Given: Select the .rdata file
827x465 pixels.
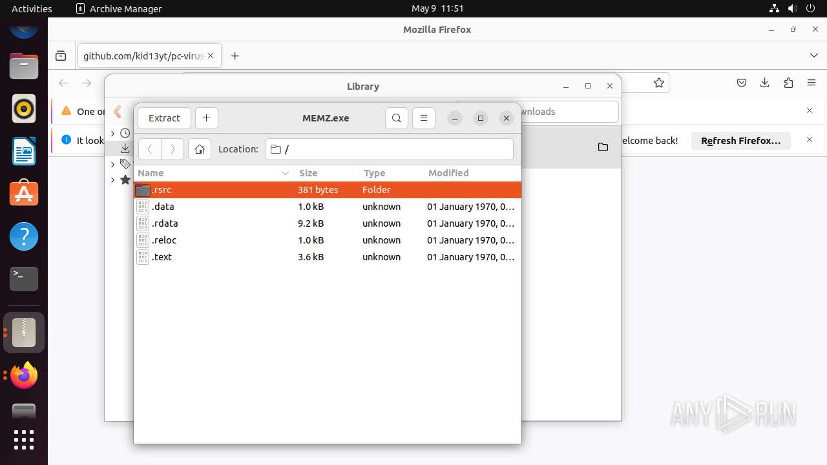Looking at the screenshot, I should (x=328, y=223).
